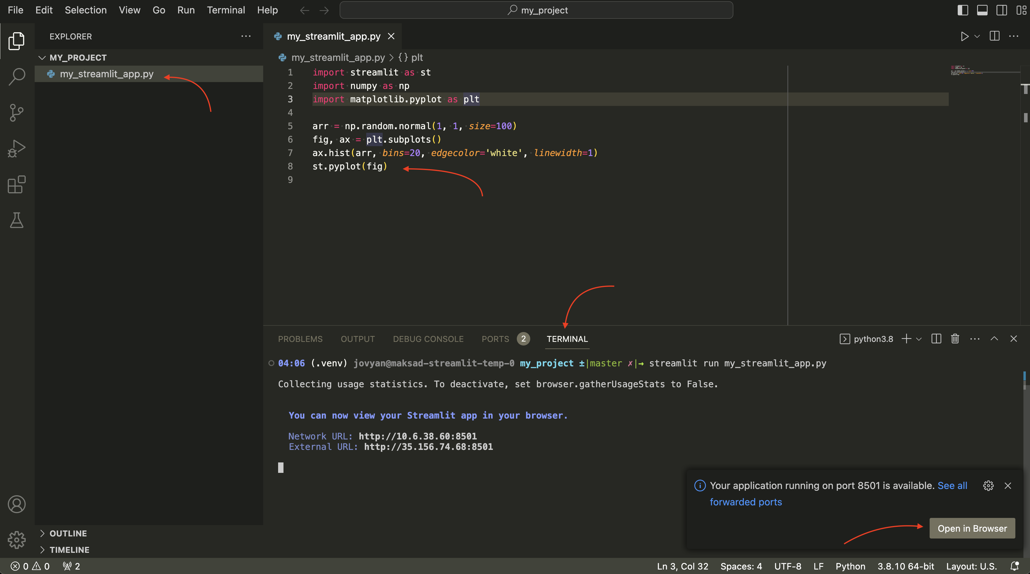
Task: Toggle the primary side bar visibility
Action: pyautogui.click(x=963, y=10)
